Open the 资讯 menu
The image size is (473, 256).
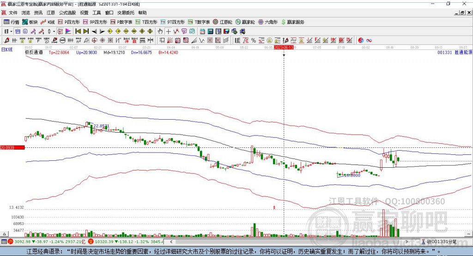[38, 12]
